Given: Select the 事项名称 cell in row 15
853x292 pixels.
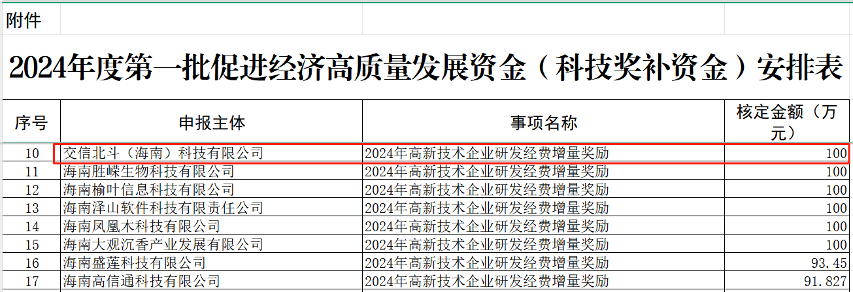Looking at the screenshot, I should tap(543, 245).
